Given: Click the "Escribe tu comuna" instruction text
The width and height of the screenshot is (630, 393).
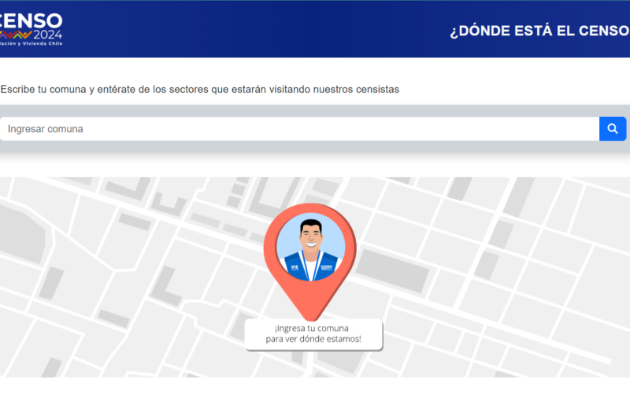Looking at the screenshot, I should (200, 89).
